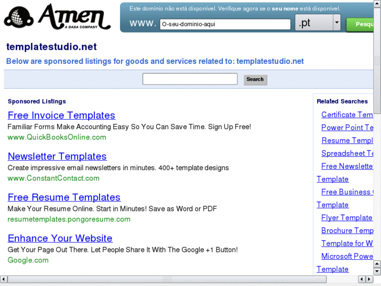Click the Familiar Forms ad description text
381x286 pixels.
click(x=129, y=127)
